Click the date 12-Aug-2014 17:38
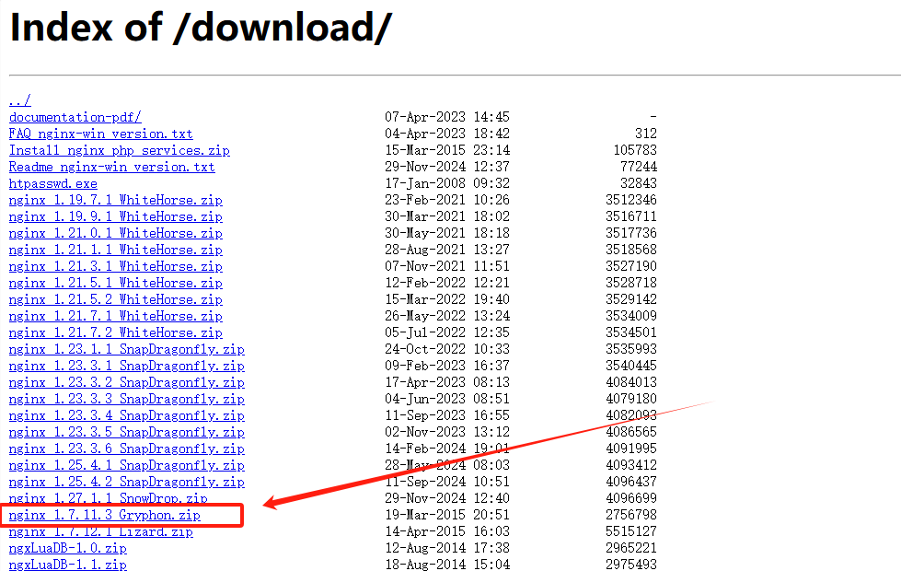 tap(447, 549)
